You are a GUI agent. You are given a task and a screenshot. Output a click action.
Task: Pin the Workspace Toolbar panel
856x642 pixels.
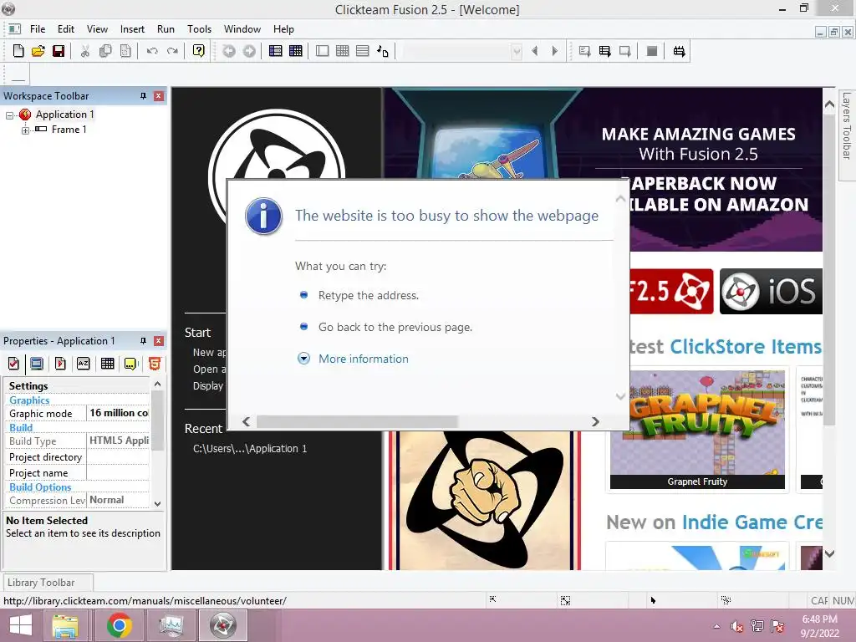tap(143, 95)
